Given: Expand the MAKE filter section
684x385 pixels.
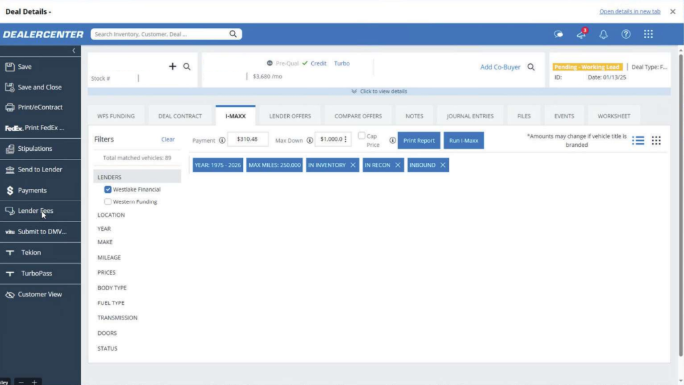Looking at the screenshot, I should 105,242.
